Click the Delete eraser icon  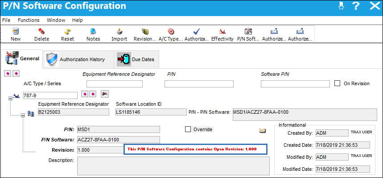(x=41, y=31)
